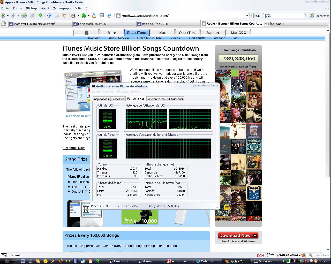331x264 pixels.
Task: Click the folder with arrow toolbar icon
Action: (x=94, y=16)
